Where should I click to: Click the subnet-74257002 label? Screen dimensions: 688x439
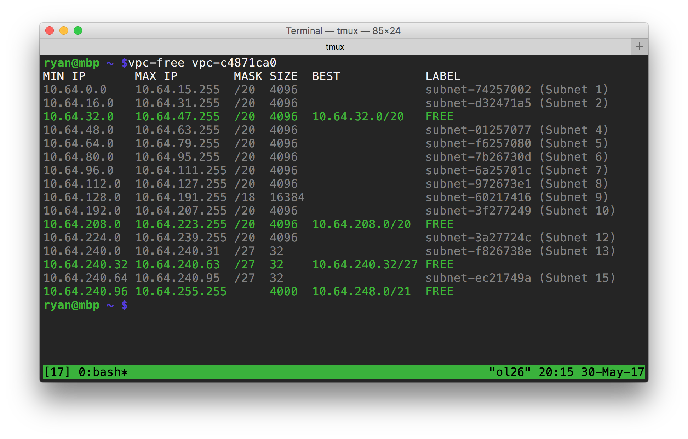(x=478, y=90)
